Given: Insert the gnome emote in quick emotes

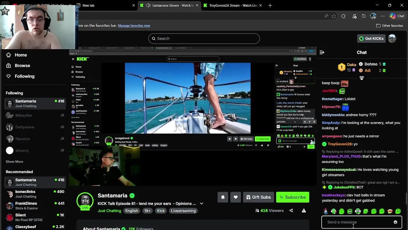Looking at the screenshot, I should tap(325, 211).
